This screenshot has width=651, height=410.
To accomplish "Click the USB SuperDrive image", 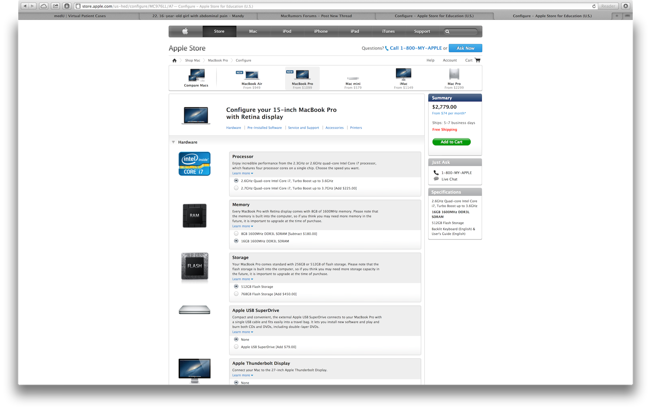I will click(195, 310).
